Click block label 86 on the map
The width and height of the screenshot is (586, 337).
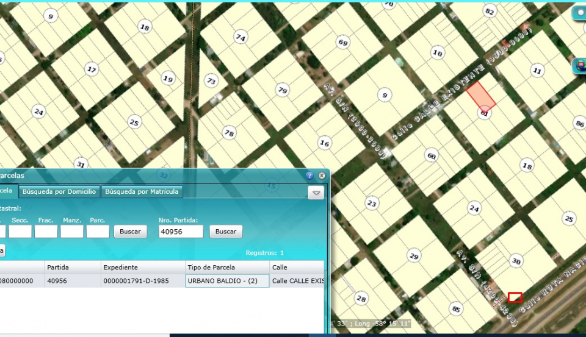pos(580,123)
